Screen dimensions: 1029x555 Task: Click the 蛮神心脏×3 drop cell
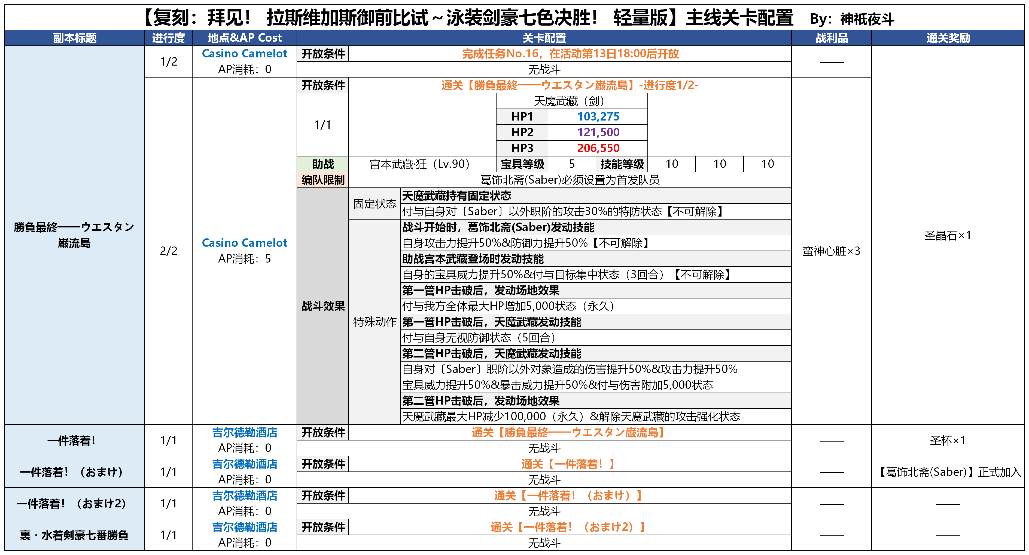tap(831, 251)
